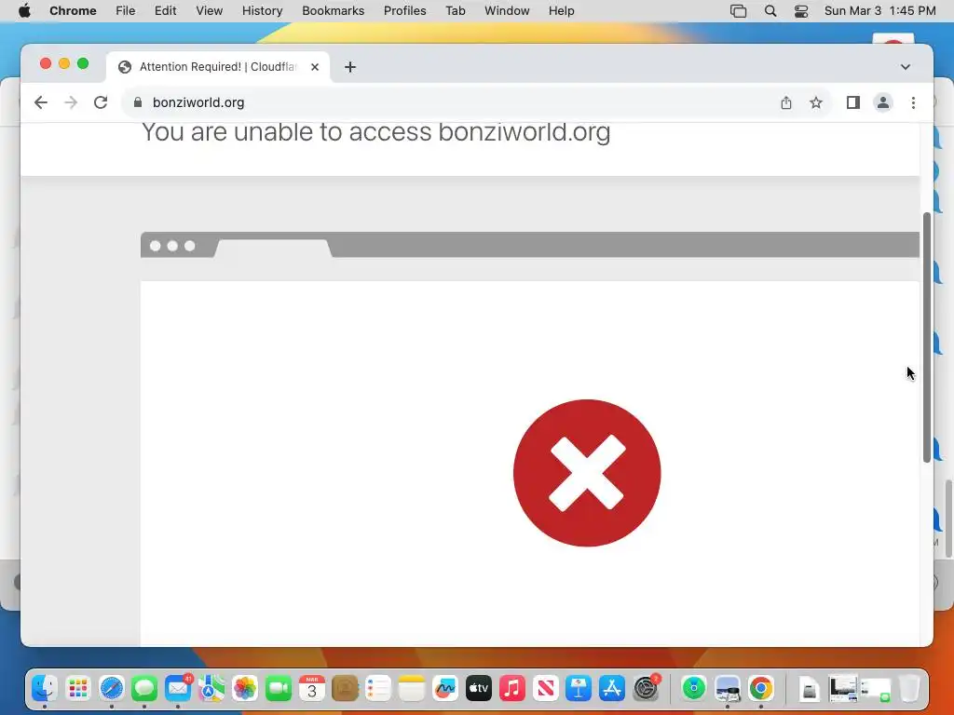Open Notes from the Dock

[x=411, y=688]
